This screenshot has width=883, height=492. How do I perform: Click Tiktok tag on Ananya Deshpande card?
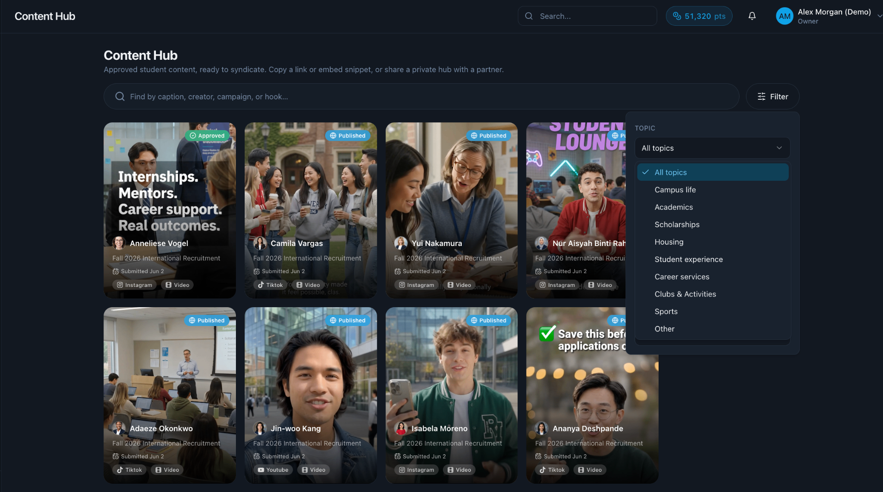click(x=552, y=470)
